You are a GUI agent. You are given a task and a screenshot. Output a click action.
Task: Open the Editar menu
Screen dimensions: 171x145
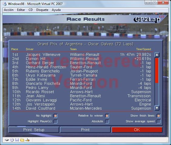point(21,10)
